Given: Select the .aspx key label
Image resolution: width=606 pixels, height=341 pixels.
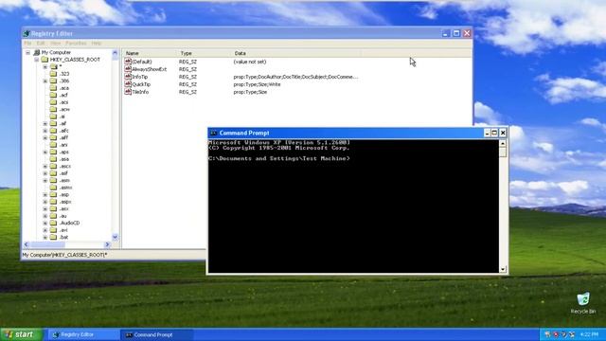Looking at the screenshot, I should tap(65, 202).
